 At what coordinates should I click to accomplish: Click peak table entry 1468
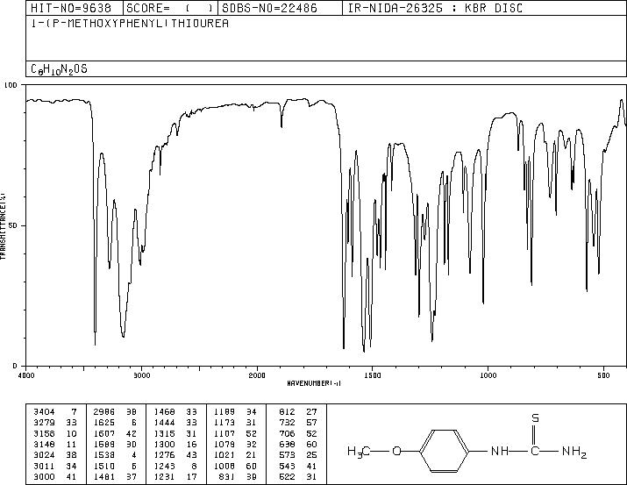(164, 412)
